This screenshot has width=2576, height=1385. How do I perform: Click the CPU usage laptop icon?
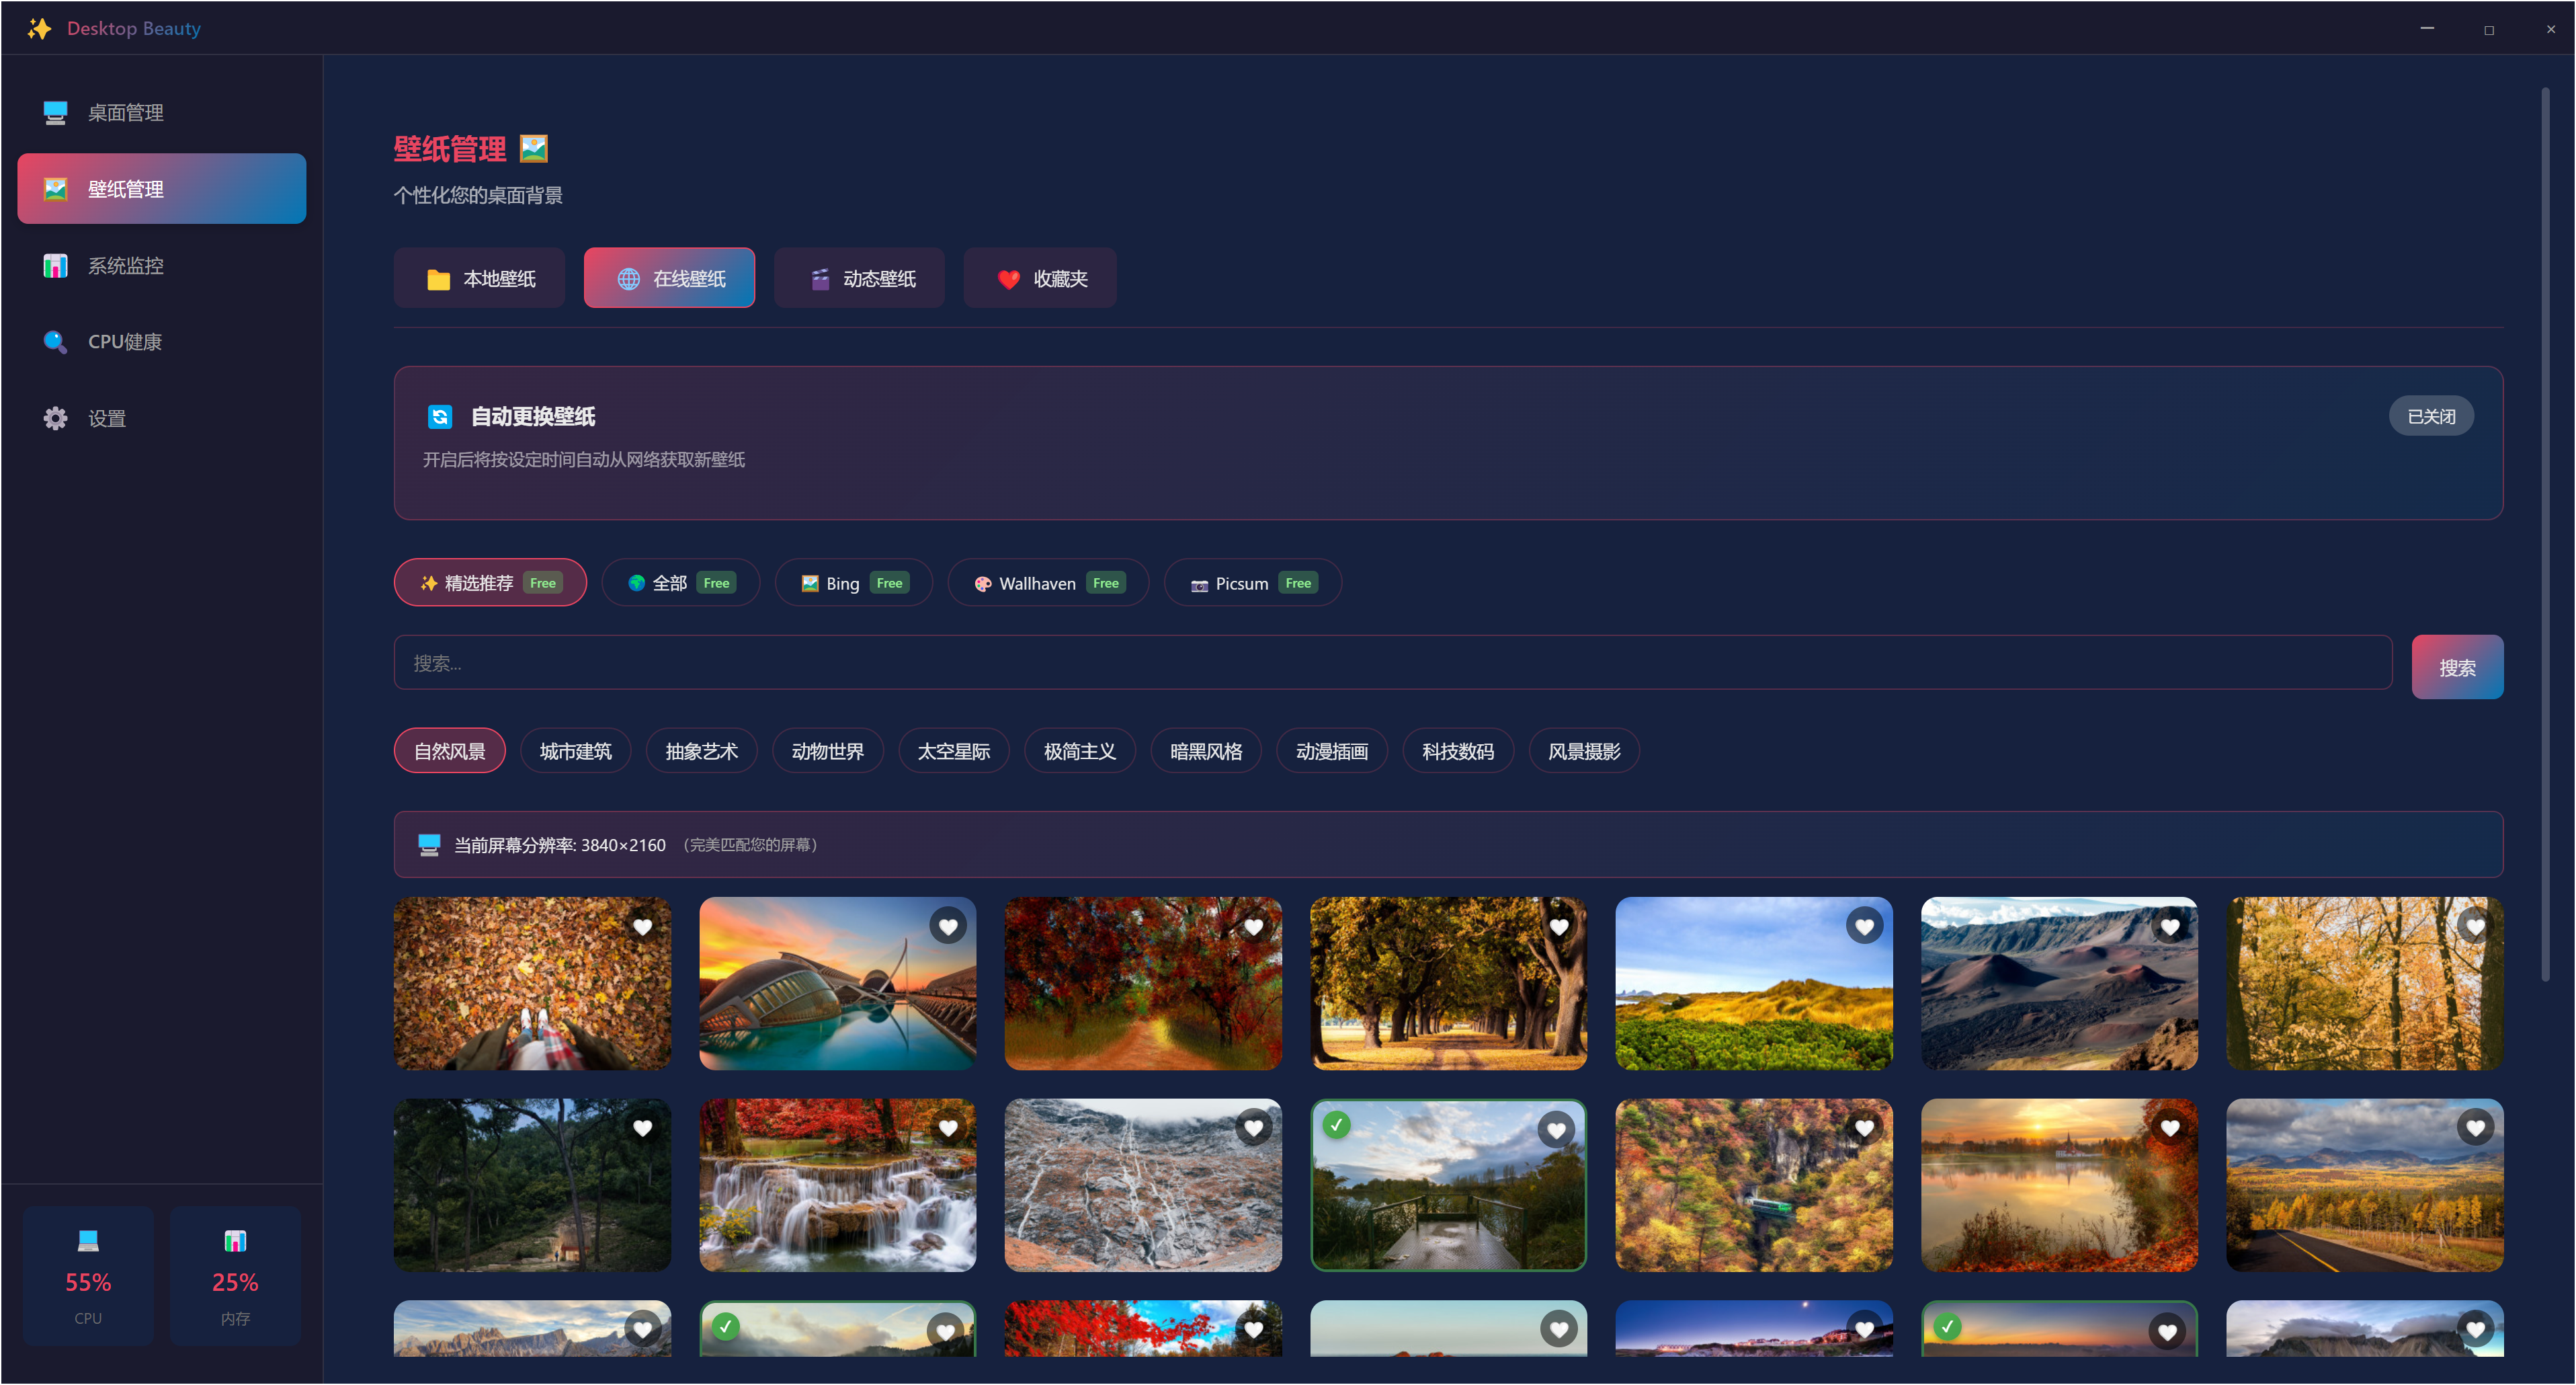tap(88, 1241)
